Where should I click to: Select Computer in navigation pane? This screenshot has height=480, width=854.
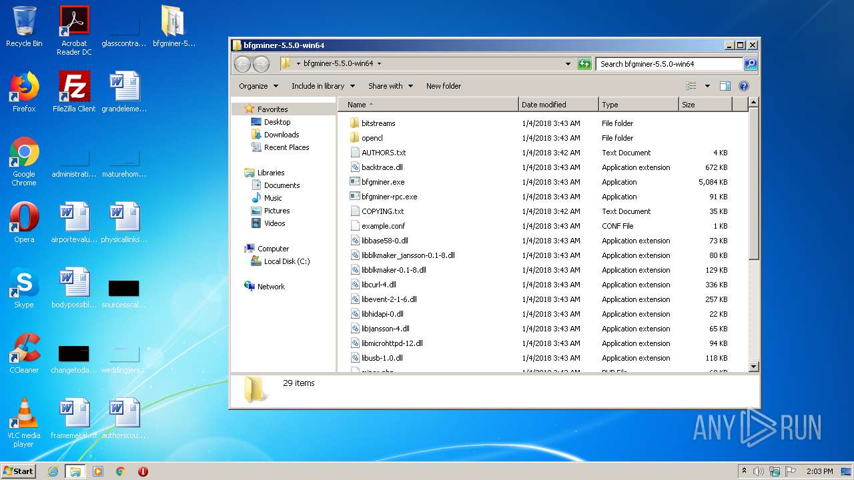tap(273, 249)
